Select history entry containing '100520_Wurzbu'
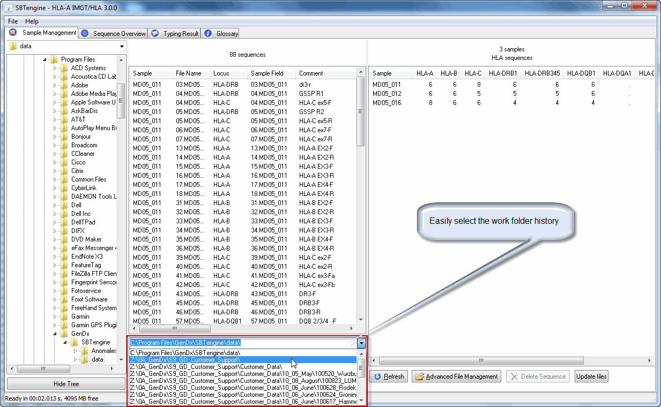 tap(243, 374)
